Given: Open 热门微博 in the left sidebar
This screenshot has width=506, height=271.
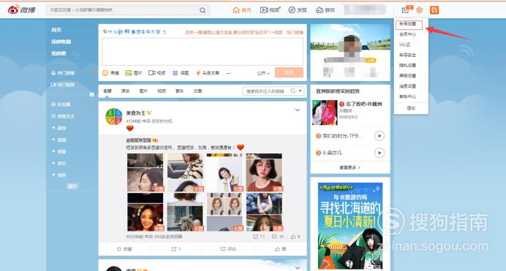Looking at the screenshot, I should (63, 73).
